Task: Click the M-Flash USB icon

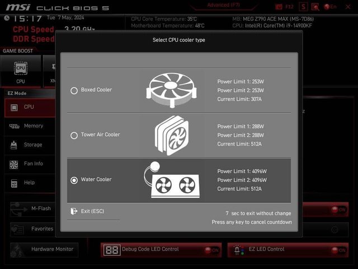Action: click(18, 209)
